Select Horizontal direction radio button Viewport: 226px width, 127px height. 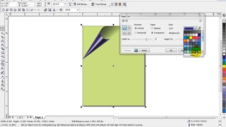tap(136, 33)
